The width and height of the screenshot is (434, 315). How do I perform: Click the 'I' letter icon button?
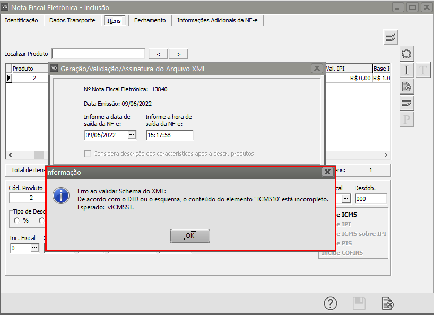pyautogui.click(x=406, y=70)
